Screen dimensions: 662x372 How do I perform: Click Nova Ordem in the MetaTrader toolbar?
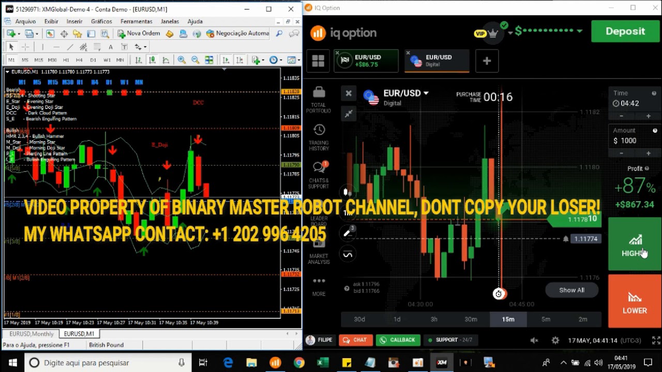pos(139,34)
